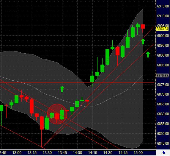
Task: Click the 6915,00 price axis label
Action: click(x=163, y=6)
